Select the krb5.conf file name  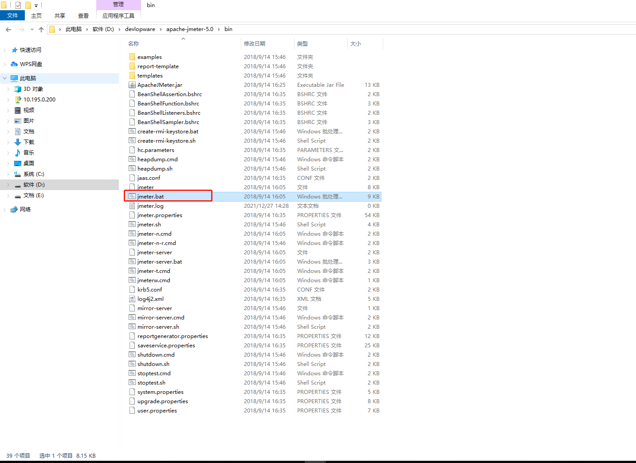(149, 290)
